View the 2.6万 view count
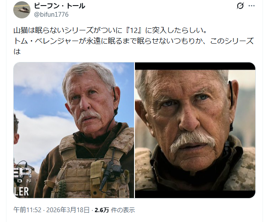272x222 pixels. pyautogui.click(x=102, y=210)
